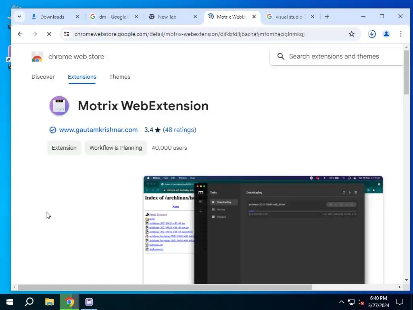Open the Motrix app taskbar icon
Image resolution: width=413 pixels, height=310 pixels.
pos(89,302)
